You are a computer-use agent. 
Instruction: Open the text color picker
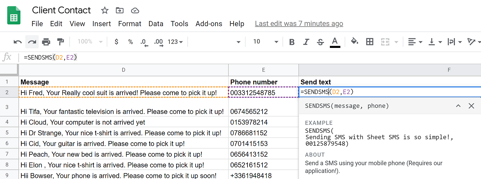tap(335, 42)
